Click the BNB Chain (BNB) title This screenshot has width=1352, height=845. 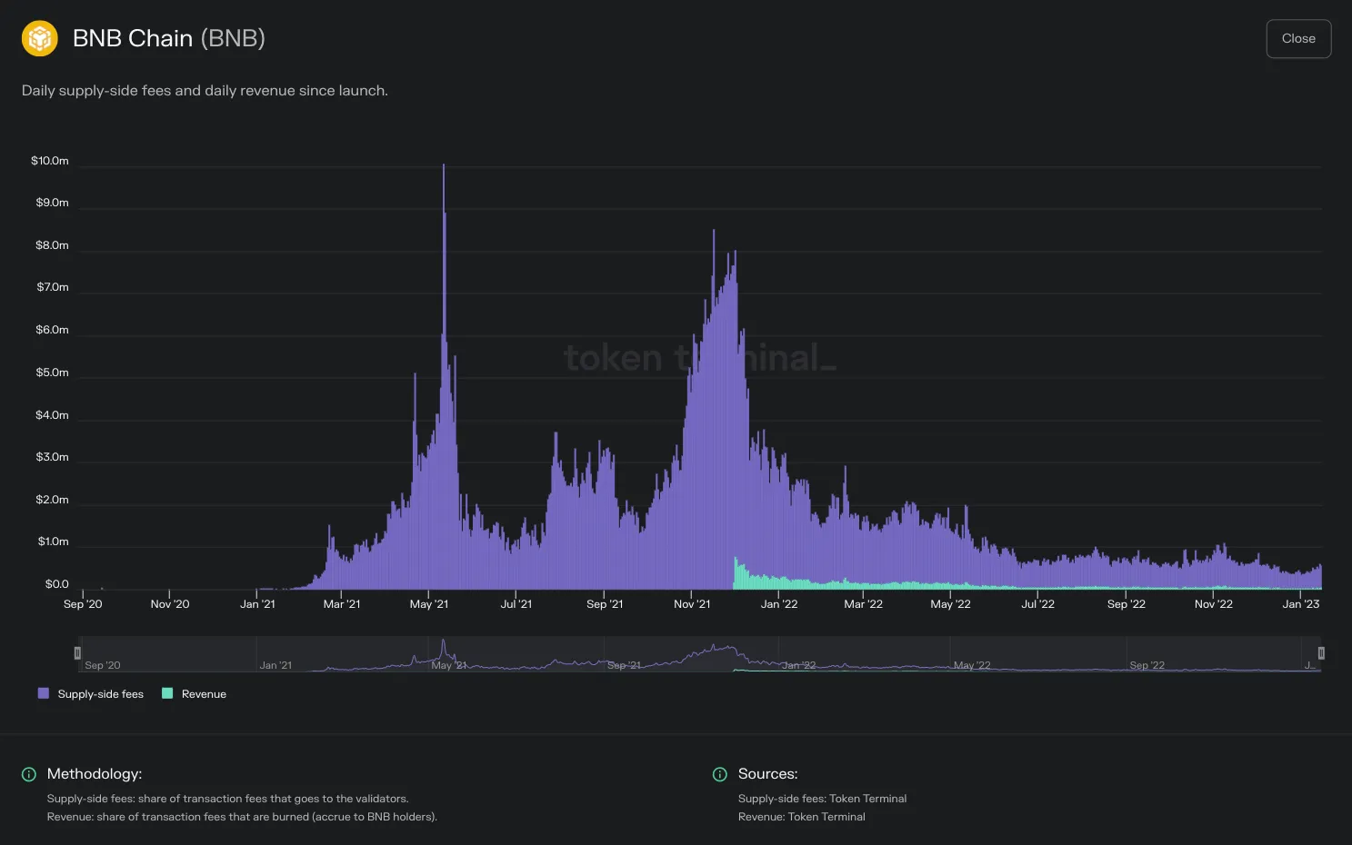[169, 38]
